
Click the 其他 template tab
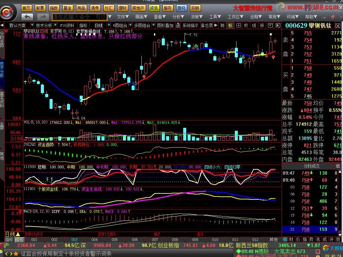pyautogui.click(x=273, y=240)
